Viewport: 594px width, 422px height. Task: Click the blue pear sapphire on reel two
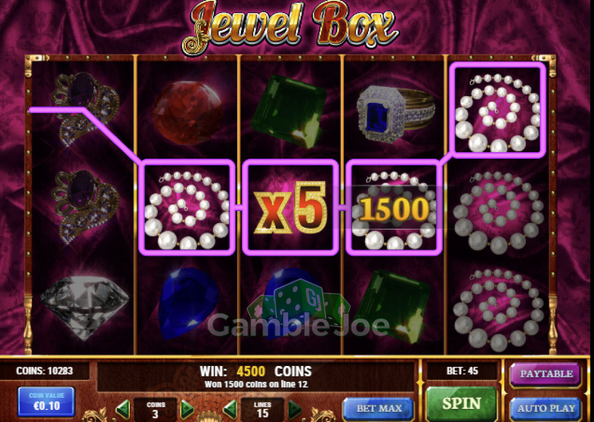coord(188,303)
